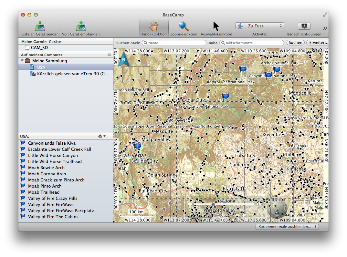Select waypoint Little Wild Horse Trailhead
Image resolution: width=347 pixels, height=257 pixels.
coord(66,161)
